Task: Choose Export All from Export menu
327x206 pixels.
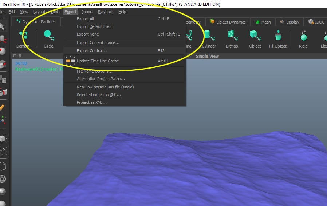Action: [x=125, y=19]
